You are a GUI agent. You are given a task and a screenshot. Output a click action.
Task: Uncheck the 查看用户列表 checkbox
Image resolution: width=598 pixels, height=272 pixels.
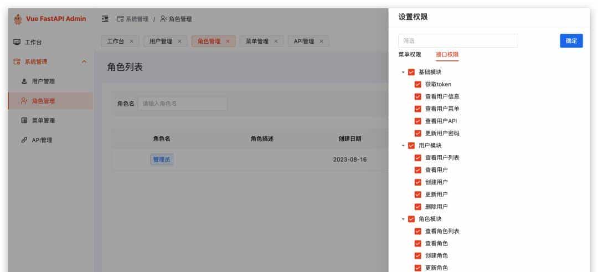[x=418, y=157]
